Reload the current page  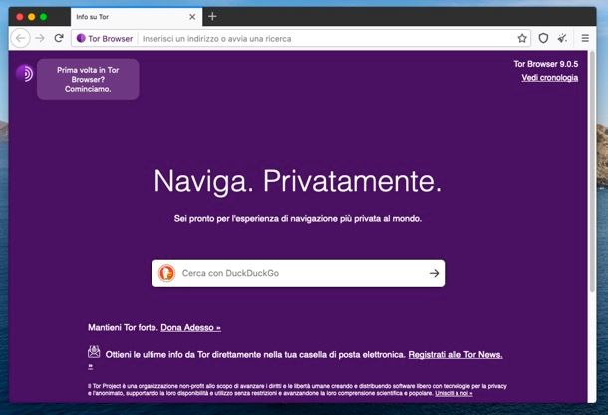pyautogui.click(x=59, y=38)
